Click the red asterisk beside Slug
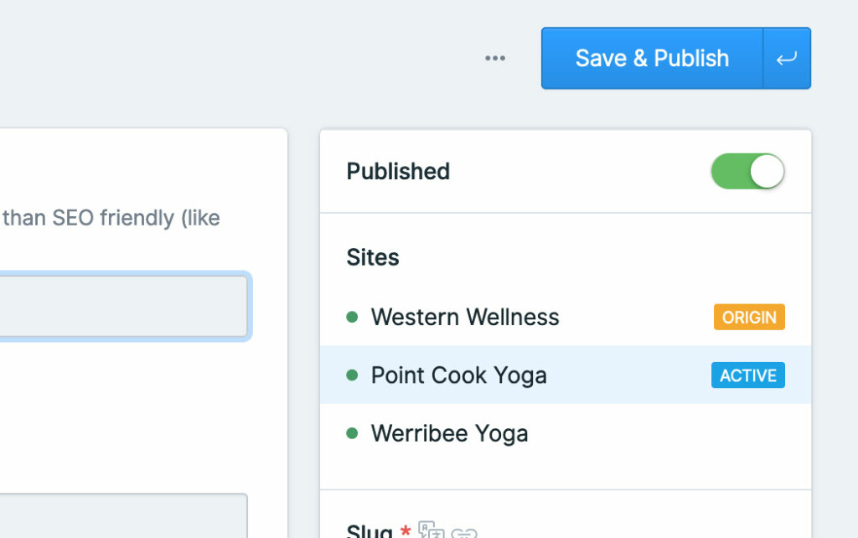Viewport: 858px width, 538px height. (x=406, y=530)
